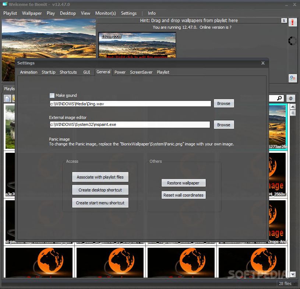Select third globe thumbnail in bottom row

(181, 262)
